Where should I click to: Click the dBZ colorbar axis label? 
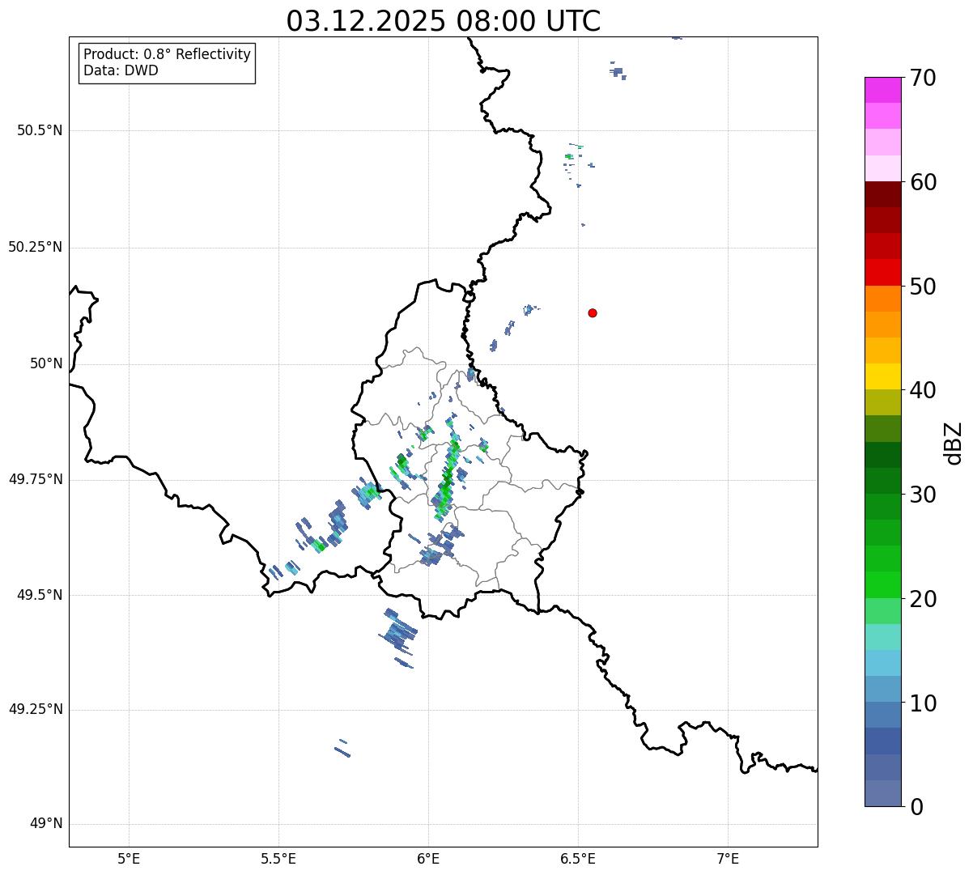pyautogui.click(x=954, y=442)
